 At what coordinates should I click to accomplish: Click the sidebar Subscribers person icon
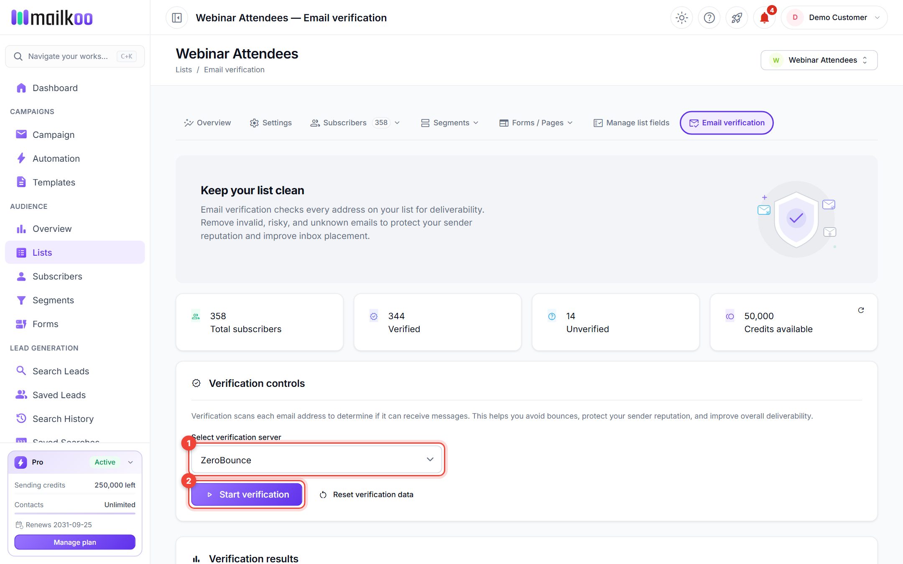21,276
